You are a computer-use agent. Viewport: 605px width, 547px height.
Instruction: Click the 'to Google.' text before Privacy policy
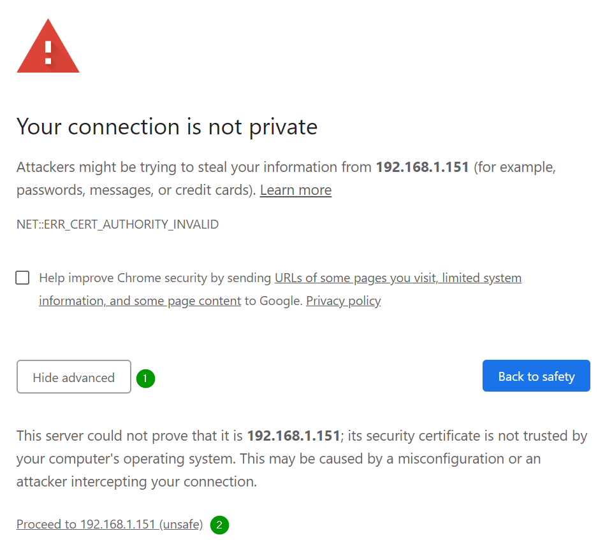pyautogui.click(x=273, y=301)
